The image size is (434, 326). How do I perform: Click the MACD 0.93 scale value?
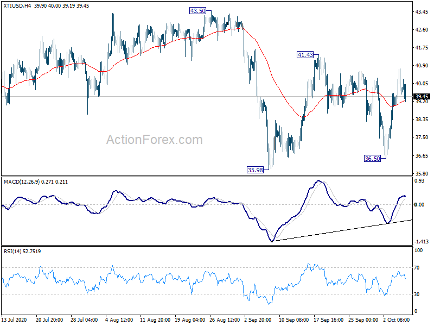click(x=419, y=181)
